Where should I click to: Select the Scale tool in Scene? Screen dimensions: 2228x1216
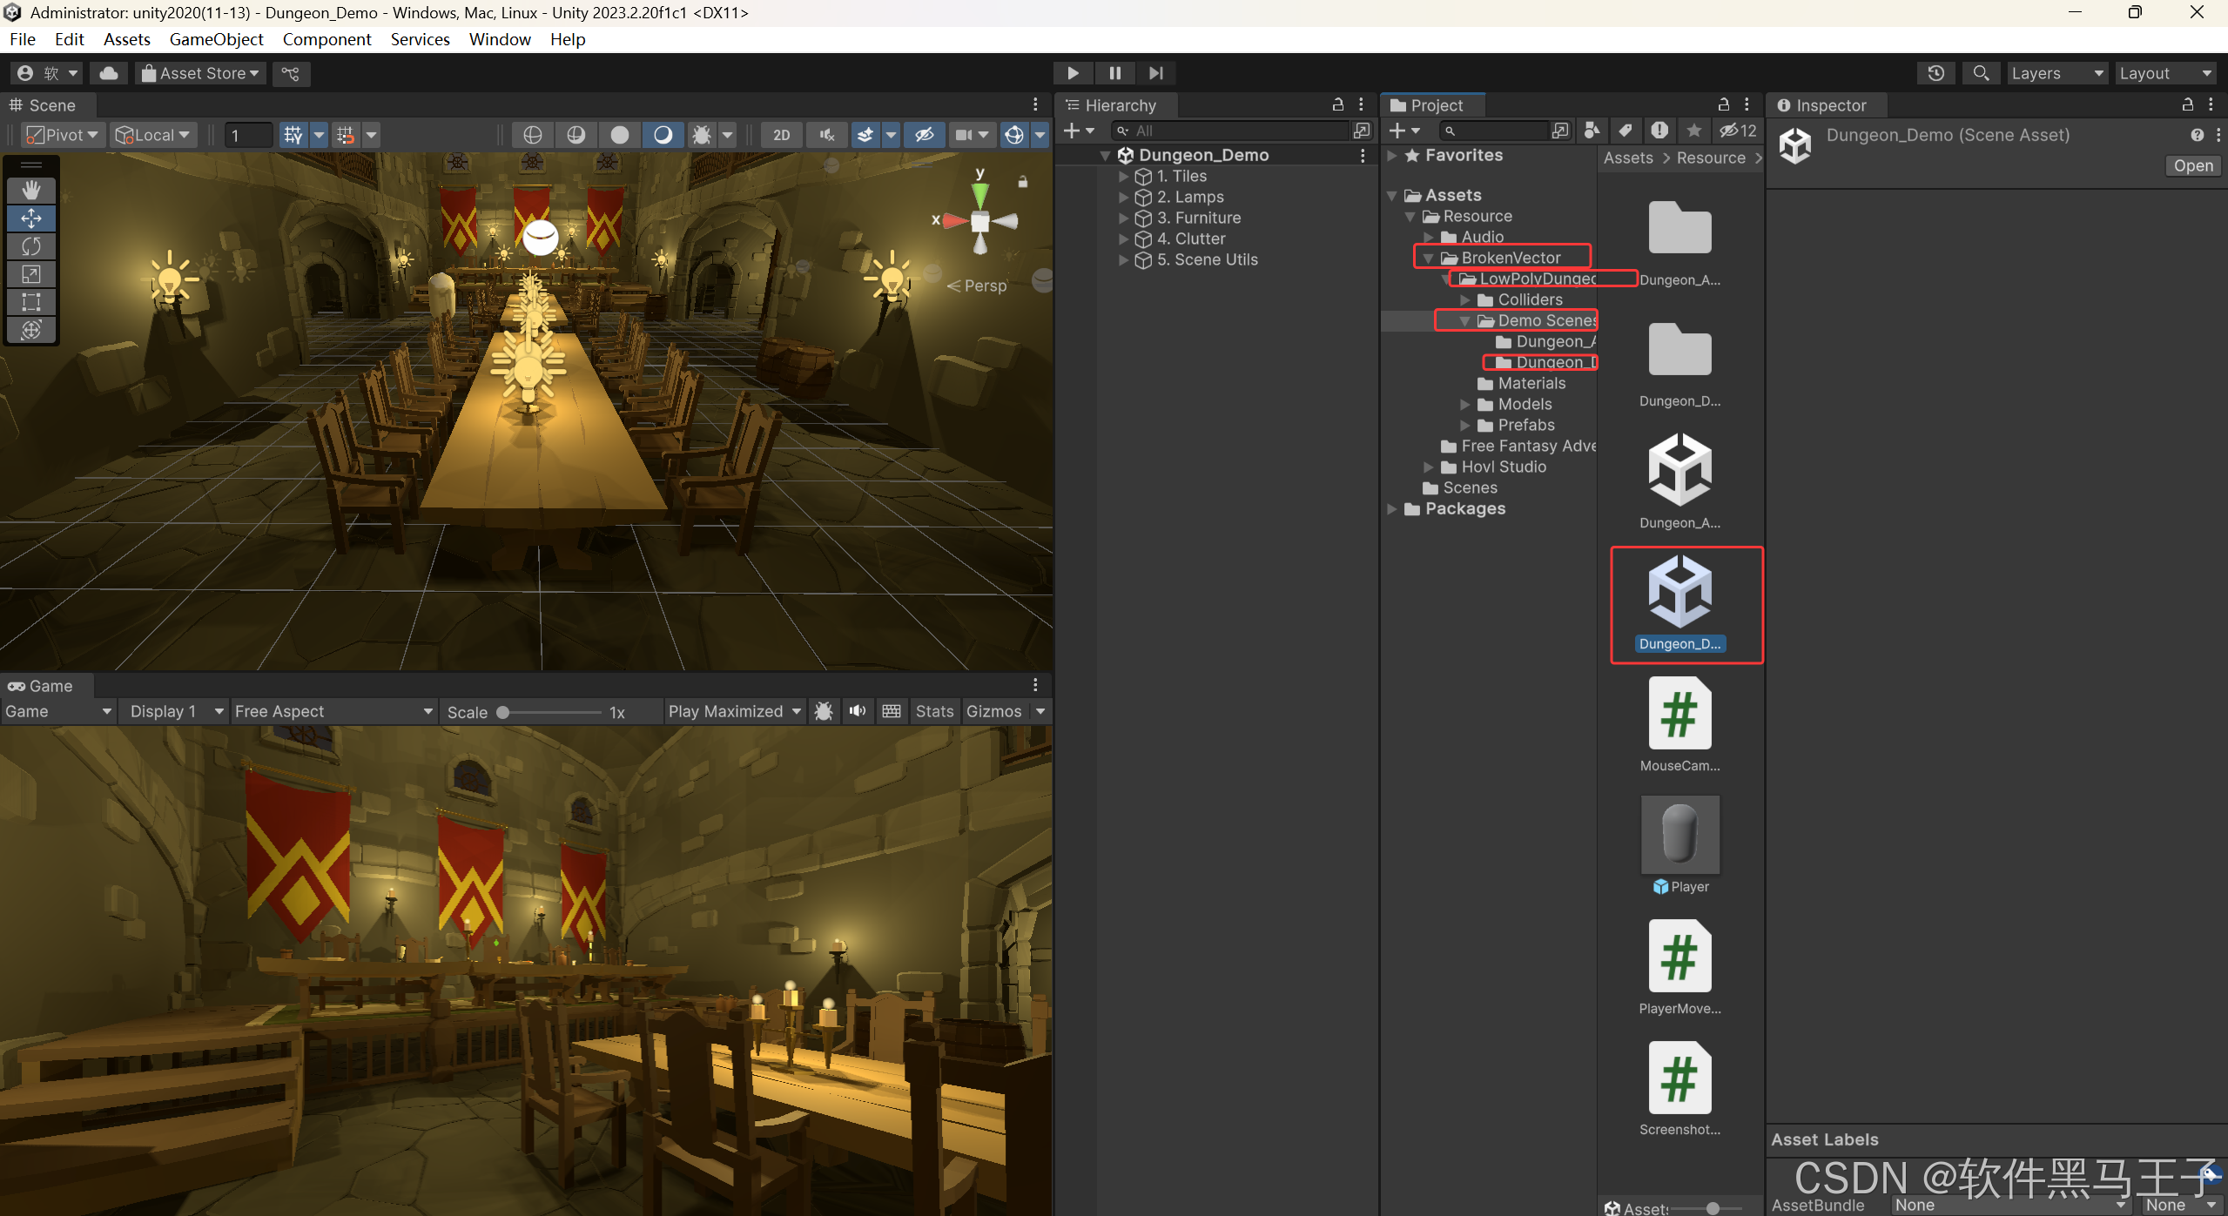[x=31, y=274]
